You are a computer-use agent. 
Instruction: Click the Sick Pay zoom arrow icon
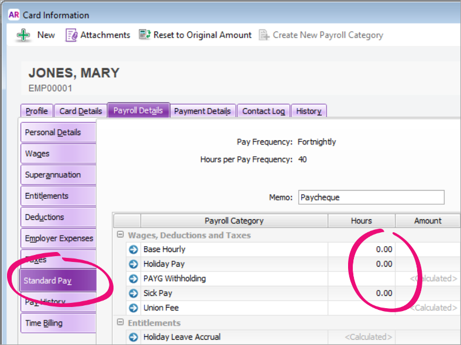133,294
